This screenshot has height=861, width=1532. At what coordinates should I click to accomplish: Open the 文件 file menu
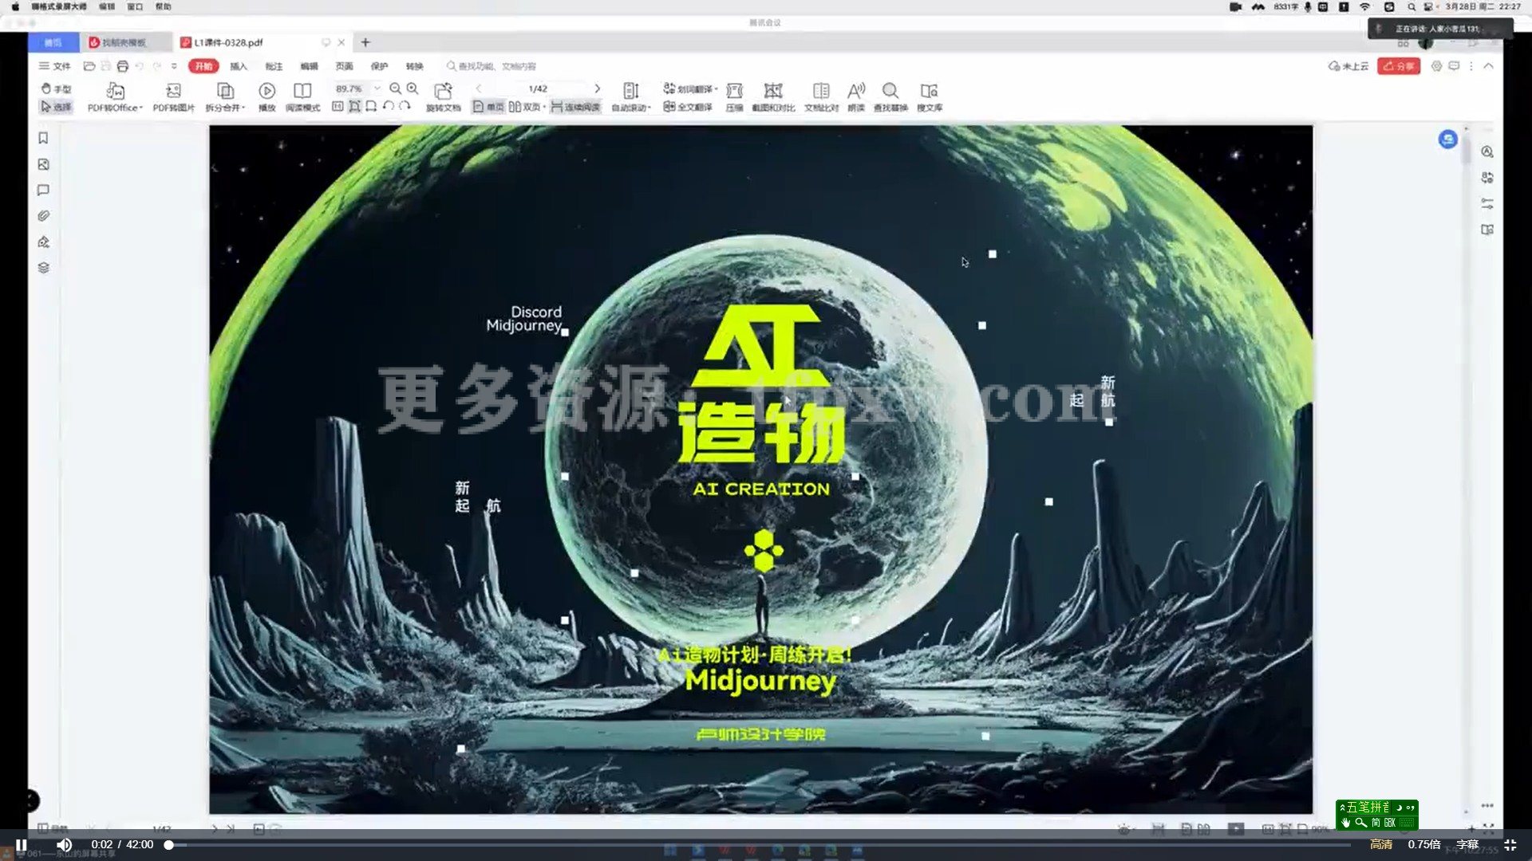click(x=55, y=66)
